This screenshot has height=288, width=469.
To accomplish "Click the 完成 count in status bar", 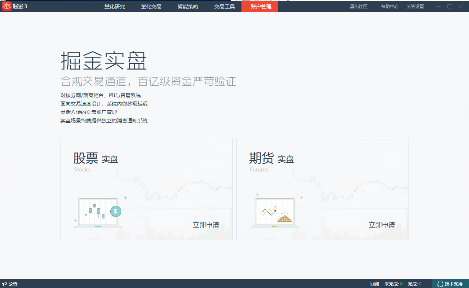I will point(414,284).
